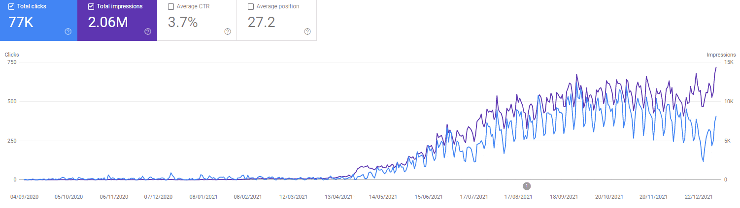The height and width of the screenshot is (208, 740).
Task: Click help icon on Total impressions card
Action: point(148,31)
